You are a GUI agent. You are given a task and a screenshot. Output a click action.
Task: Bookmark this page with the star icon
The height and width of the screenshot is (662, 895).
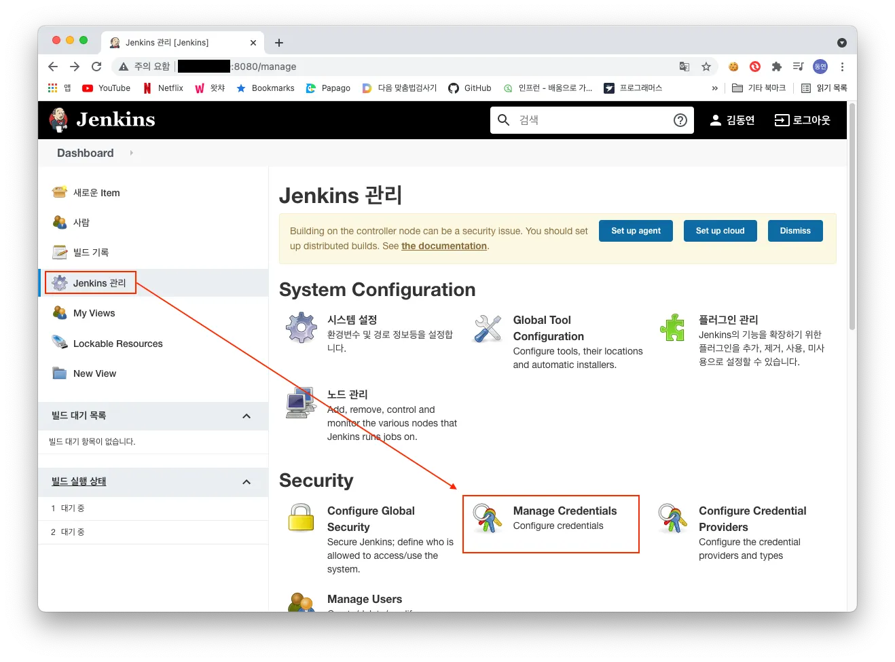pos(706,67)
